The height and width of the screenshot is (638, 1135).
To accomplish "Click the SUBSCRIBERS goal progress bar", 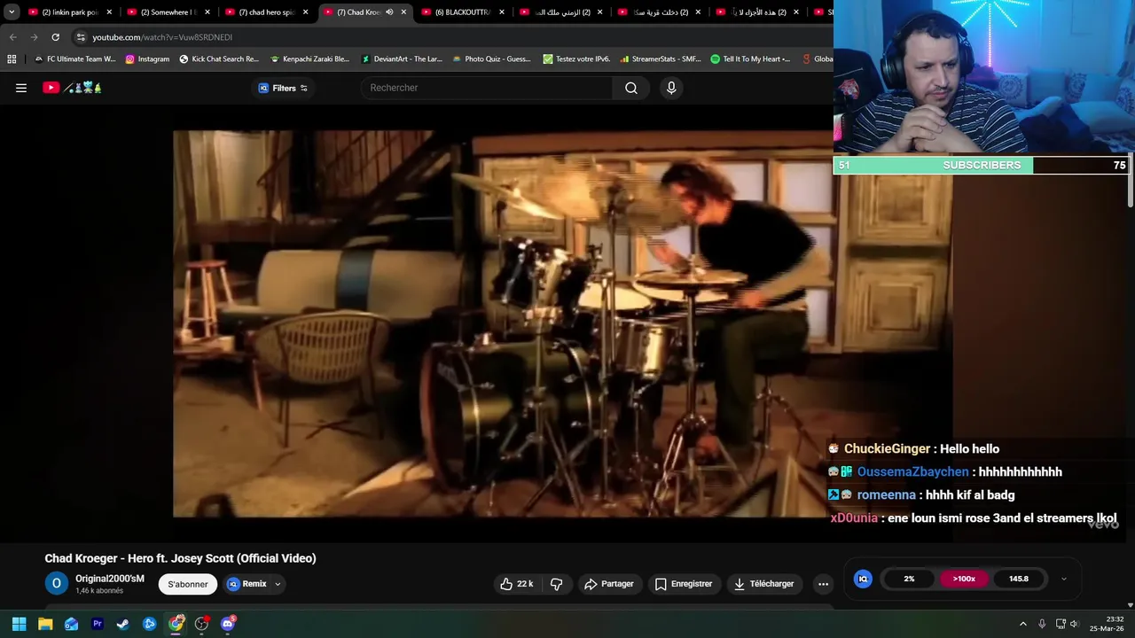I will [982, 165].
